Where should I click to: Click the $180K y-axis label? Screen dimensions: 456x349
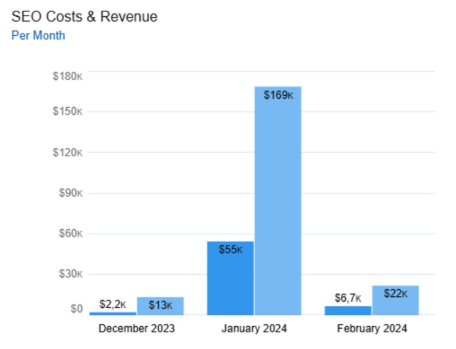coord(68,77)
